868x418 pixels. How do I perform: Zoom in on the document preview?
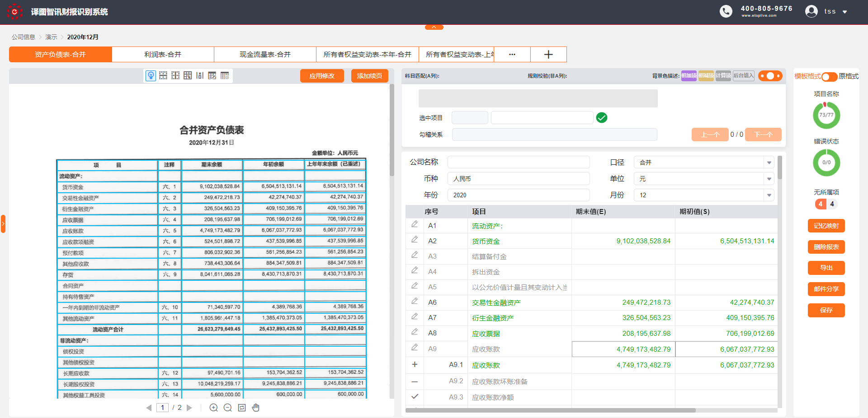click(214, 408)
